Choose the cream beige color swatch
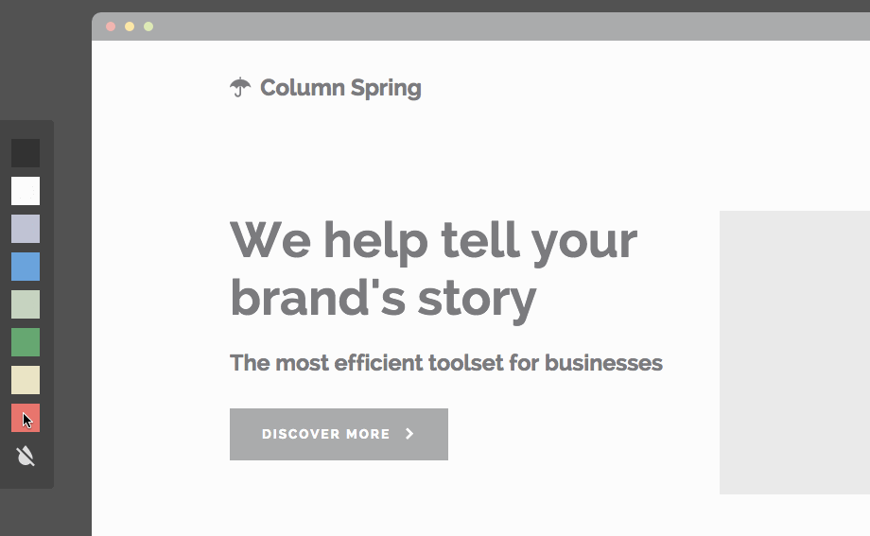 pyautogui.click(x=26, y=379)
